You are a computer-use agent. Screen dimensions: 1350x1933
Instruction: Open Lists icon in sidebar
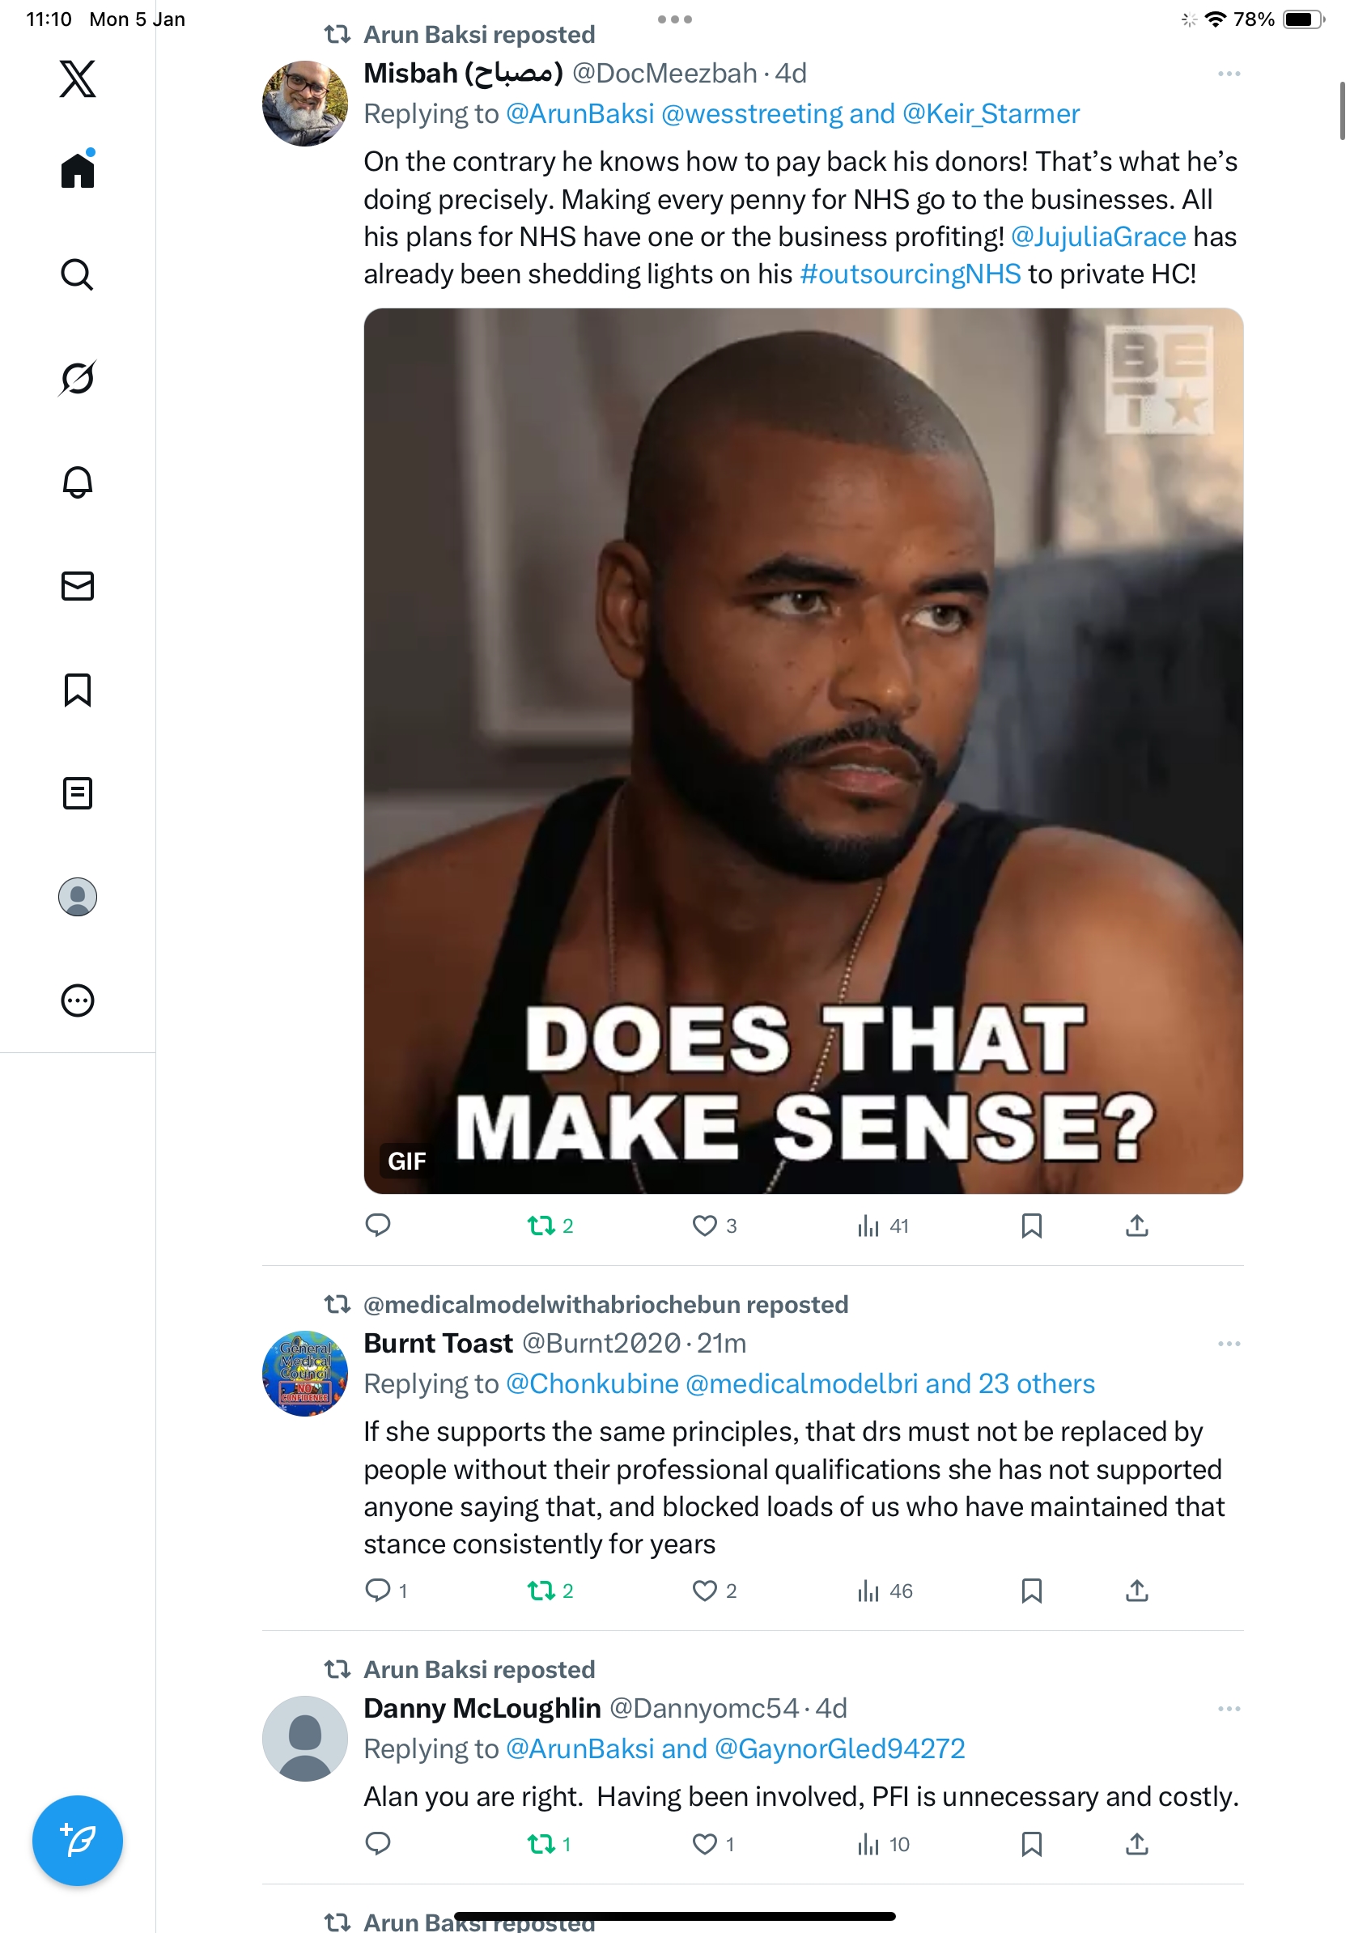click(78, 793)
